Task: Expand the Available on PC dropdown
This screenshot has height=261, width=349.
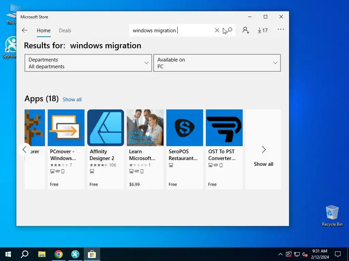Action: coord(217,63)
